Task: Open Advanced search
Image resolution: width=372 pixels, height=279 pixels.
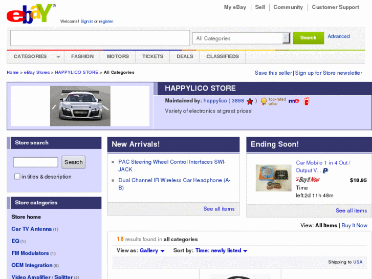Action: click(x=339, y=36)
